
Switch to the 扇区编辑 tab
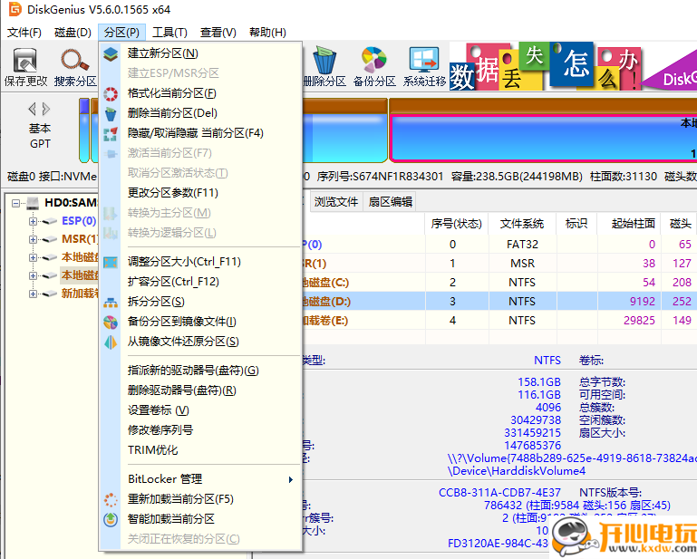[x=391, y=202]
